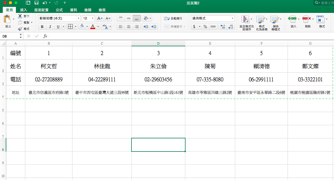The image size is (334, 180).
Task: Click the currency dollar sign icon
Action: tap(194, 27)
